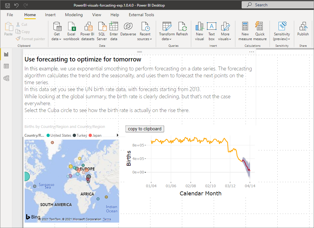Image resolution: width=314 pixels, height=228 pixels.
Task: Create a New measure
Action: (x=245, y=31)
